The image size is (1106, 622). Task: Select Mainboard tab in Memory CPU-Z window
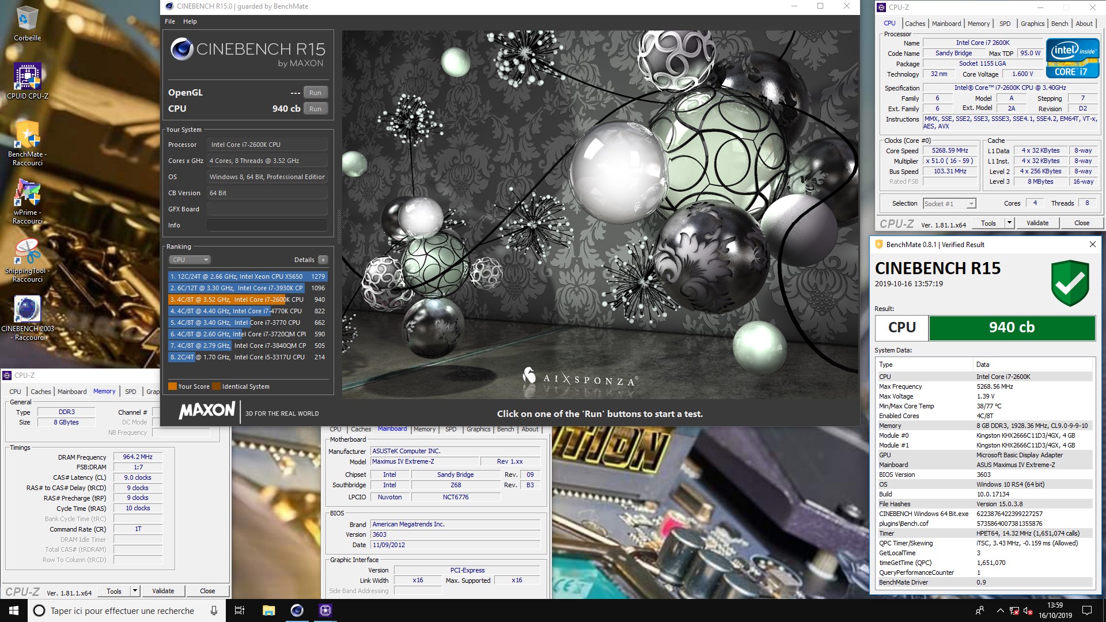[72, 392]
